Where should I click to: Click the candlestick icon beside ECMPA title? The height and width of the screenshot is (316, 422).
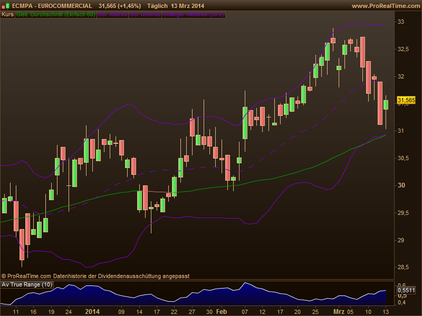[x=6, y=5]
